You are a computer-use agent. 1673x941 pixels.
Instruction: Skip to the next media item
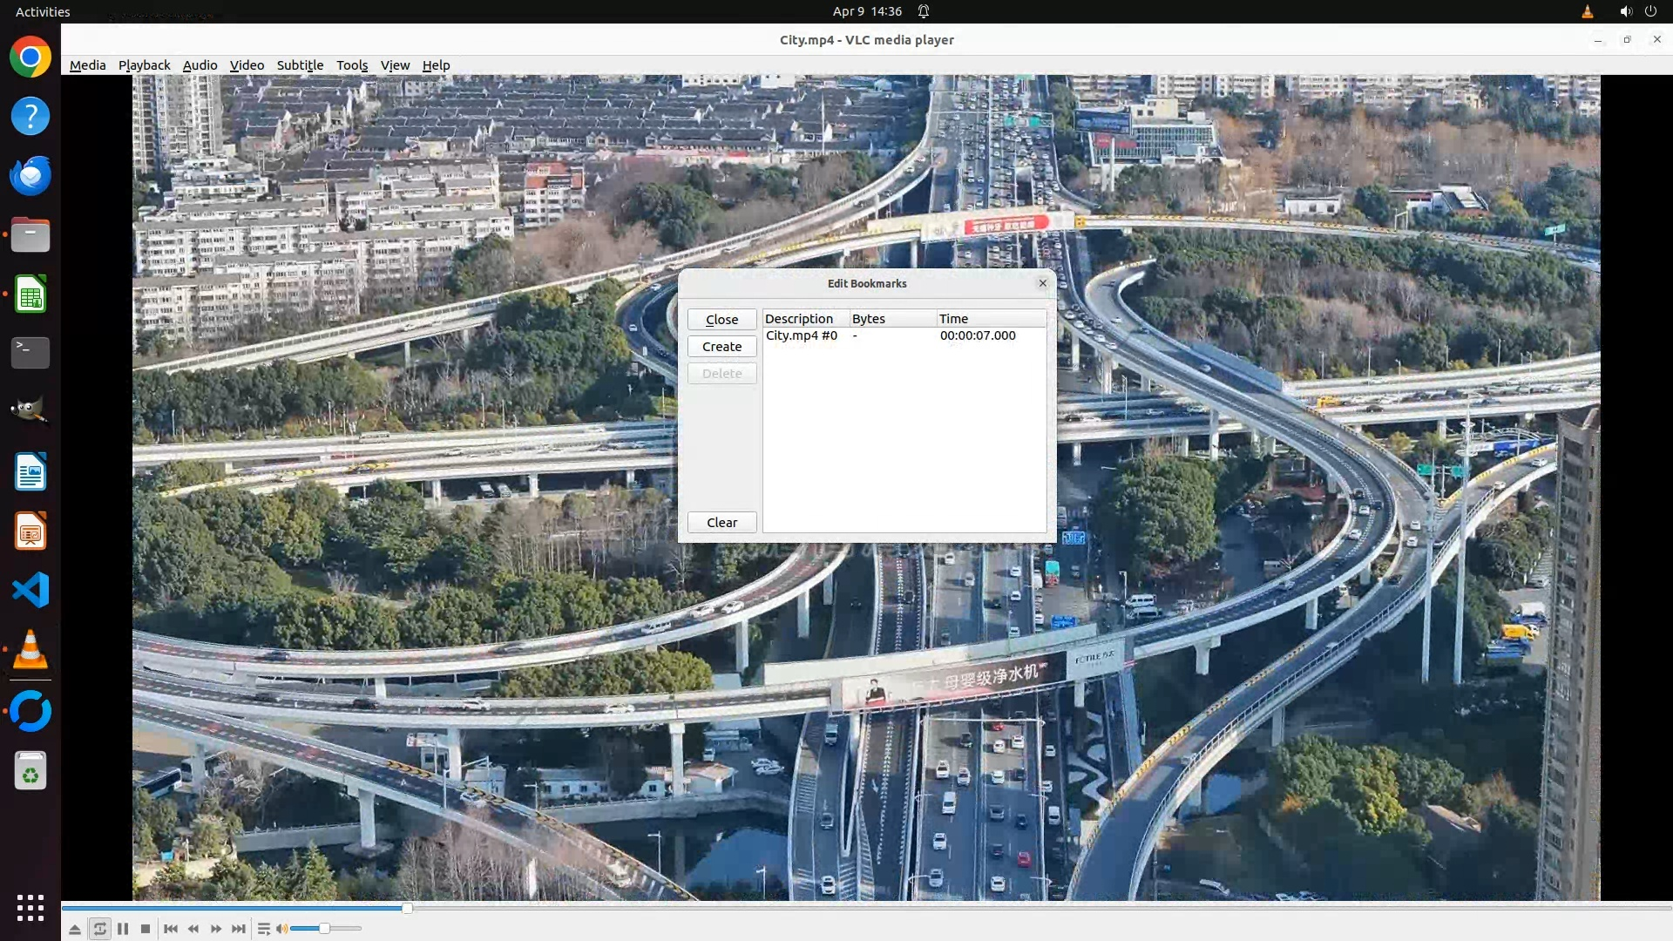click(x=239, y=929)
